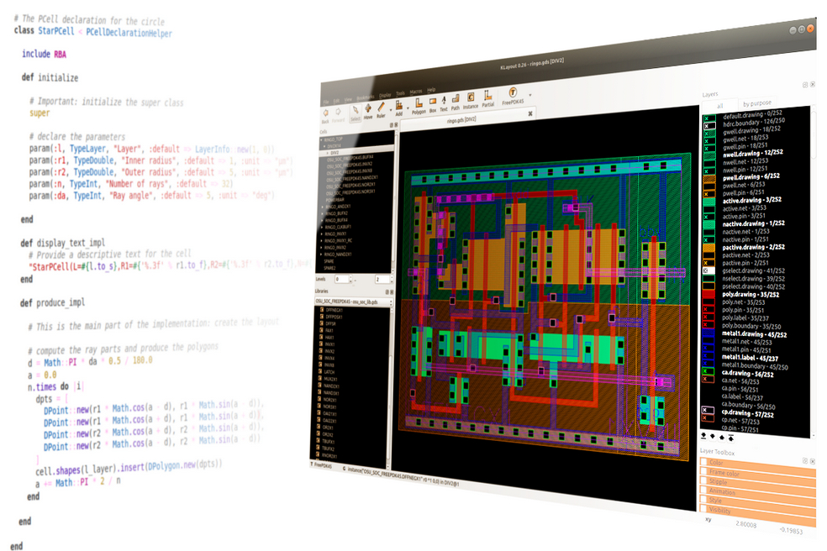Switch to the 'by purpose' layers tab
This screenshot has height=551, width=827.
click(x=757, y=103)
